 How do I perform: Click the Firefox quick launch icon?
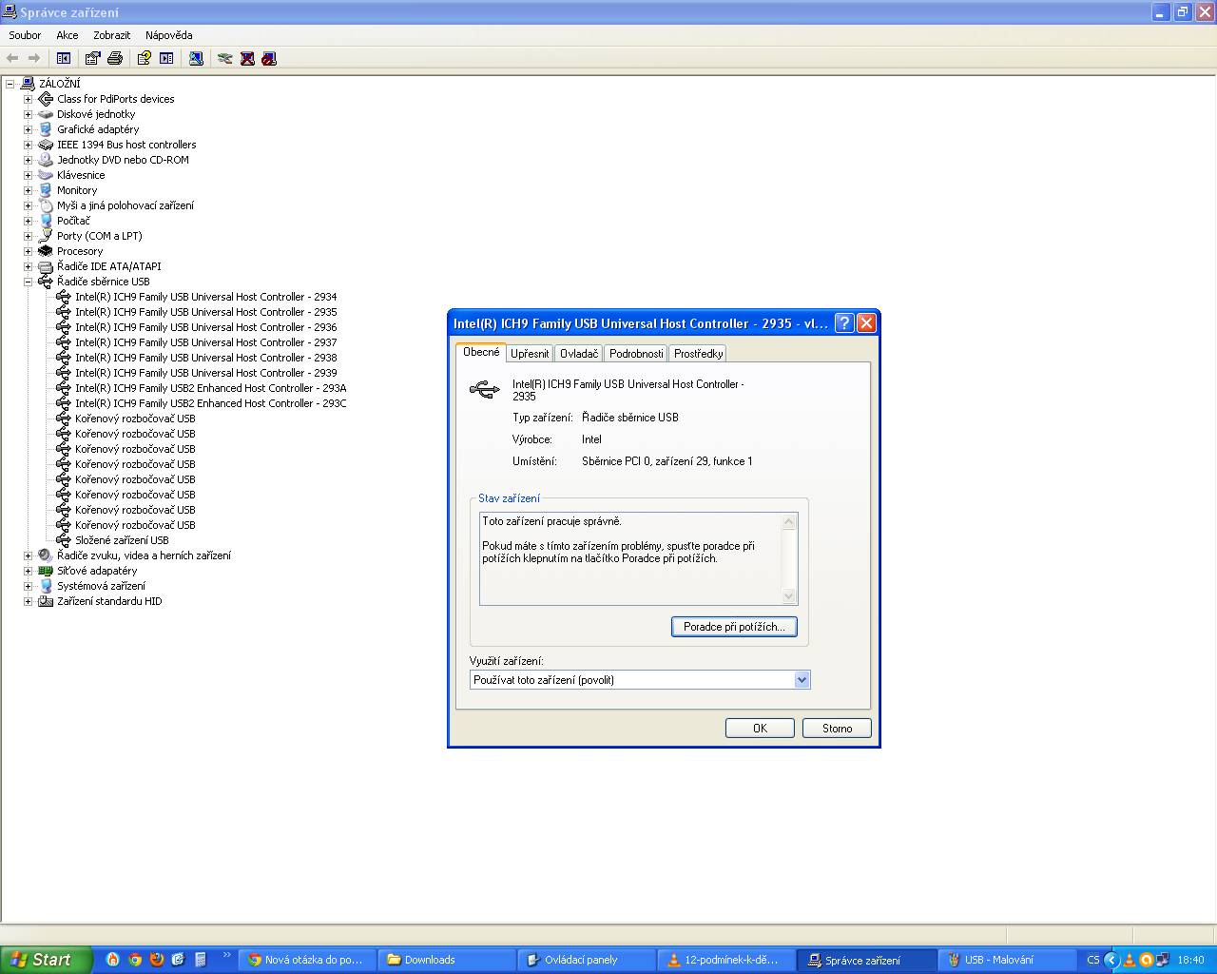pyautogui.click(x=157, y=960)
